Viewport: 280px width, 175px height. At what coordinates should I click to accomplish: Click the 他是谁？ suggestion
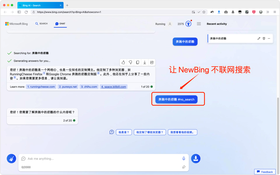124,132
